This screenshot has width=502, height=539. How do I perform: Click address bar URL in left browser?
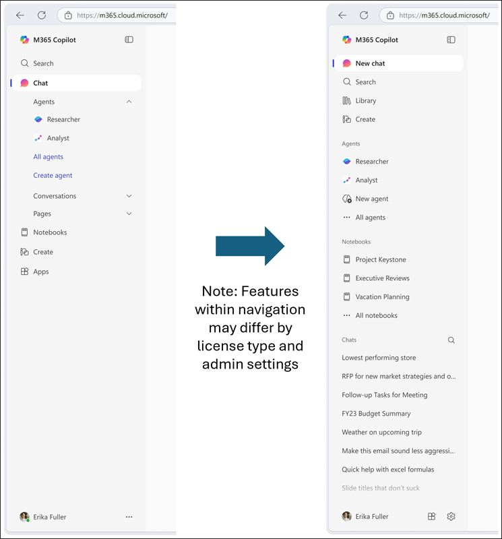(123, 15)
